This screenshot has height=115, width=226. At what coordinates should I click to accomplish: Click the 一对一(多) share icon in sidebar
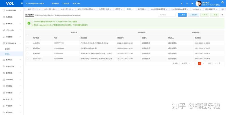(x=4, y=30)
